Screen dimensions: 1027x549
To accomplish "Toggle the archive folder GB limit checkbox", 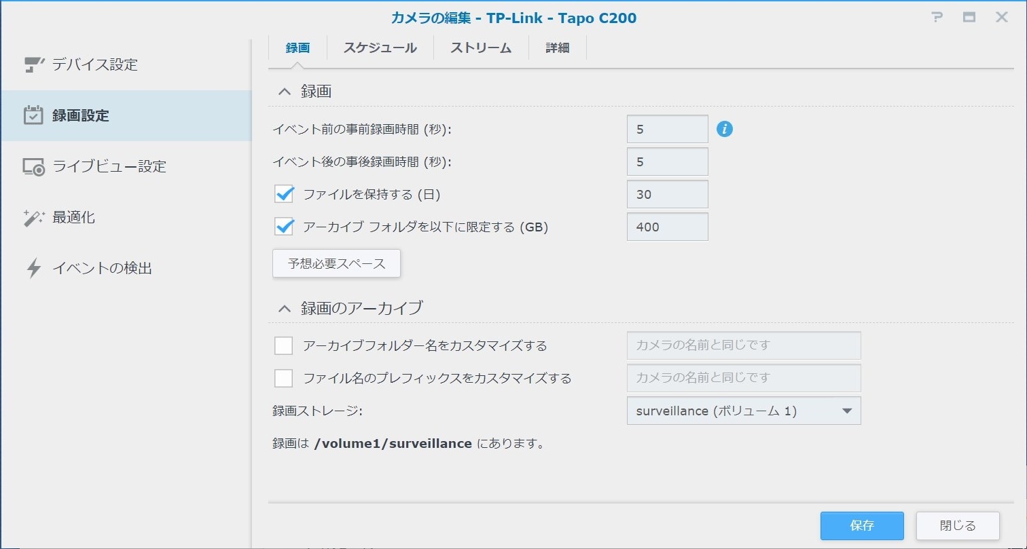I will click(284, 227).
